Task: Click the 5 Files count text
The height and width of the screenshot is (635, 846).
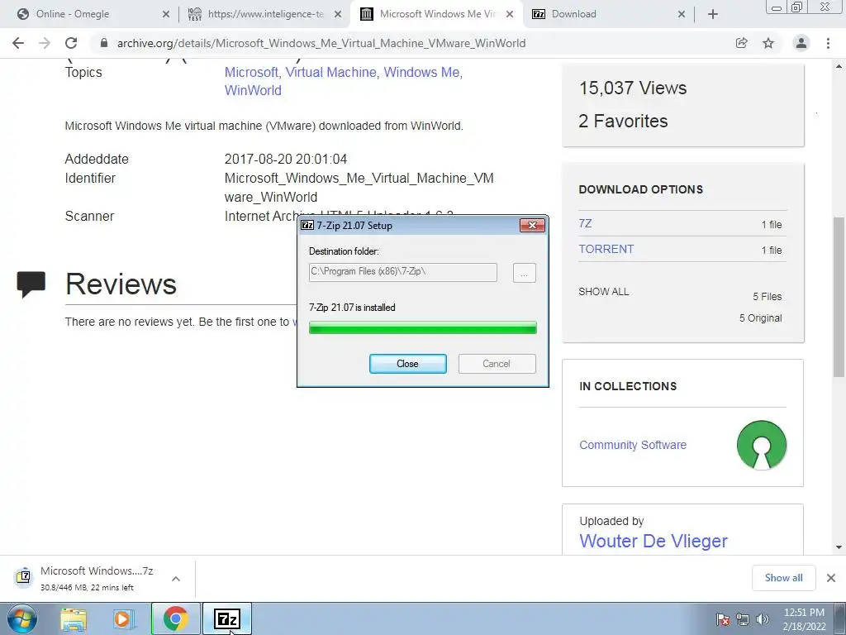Action: click(x=768, y=297)
